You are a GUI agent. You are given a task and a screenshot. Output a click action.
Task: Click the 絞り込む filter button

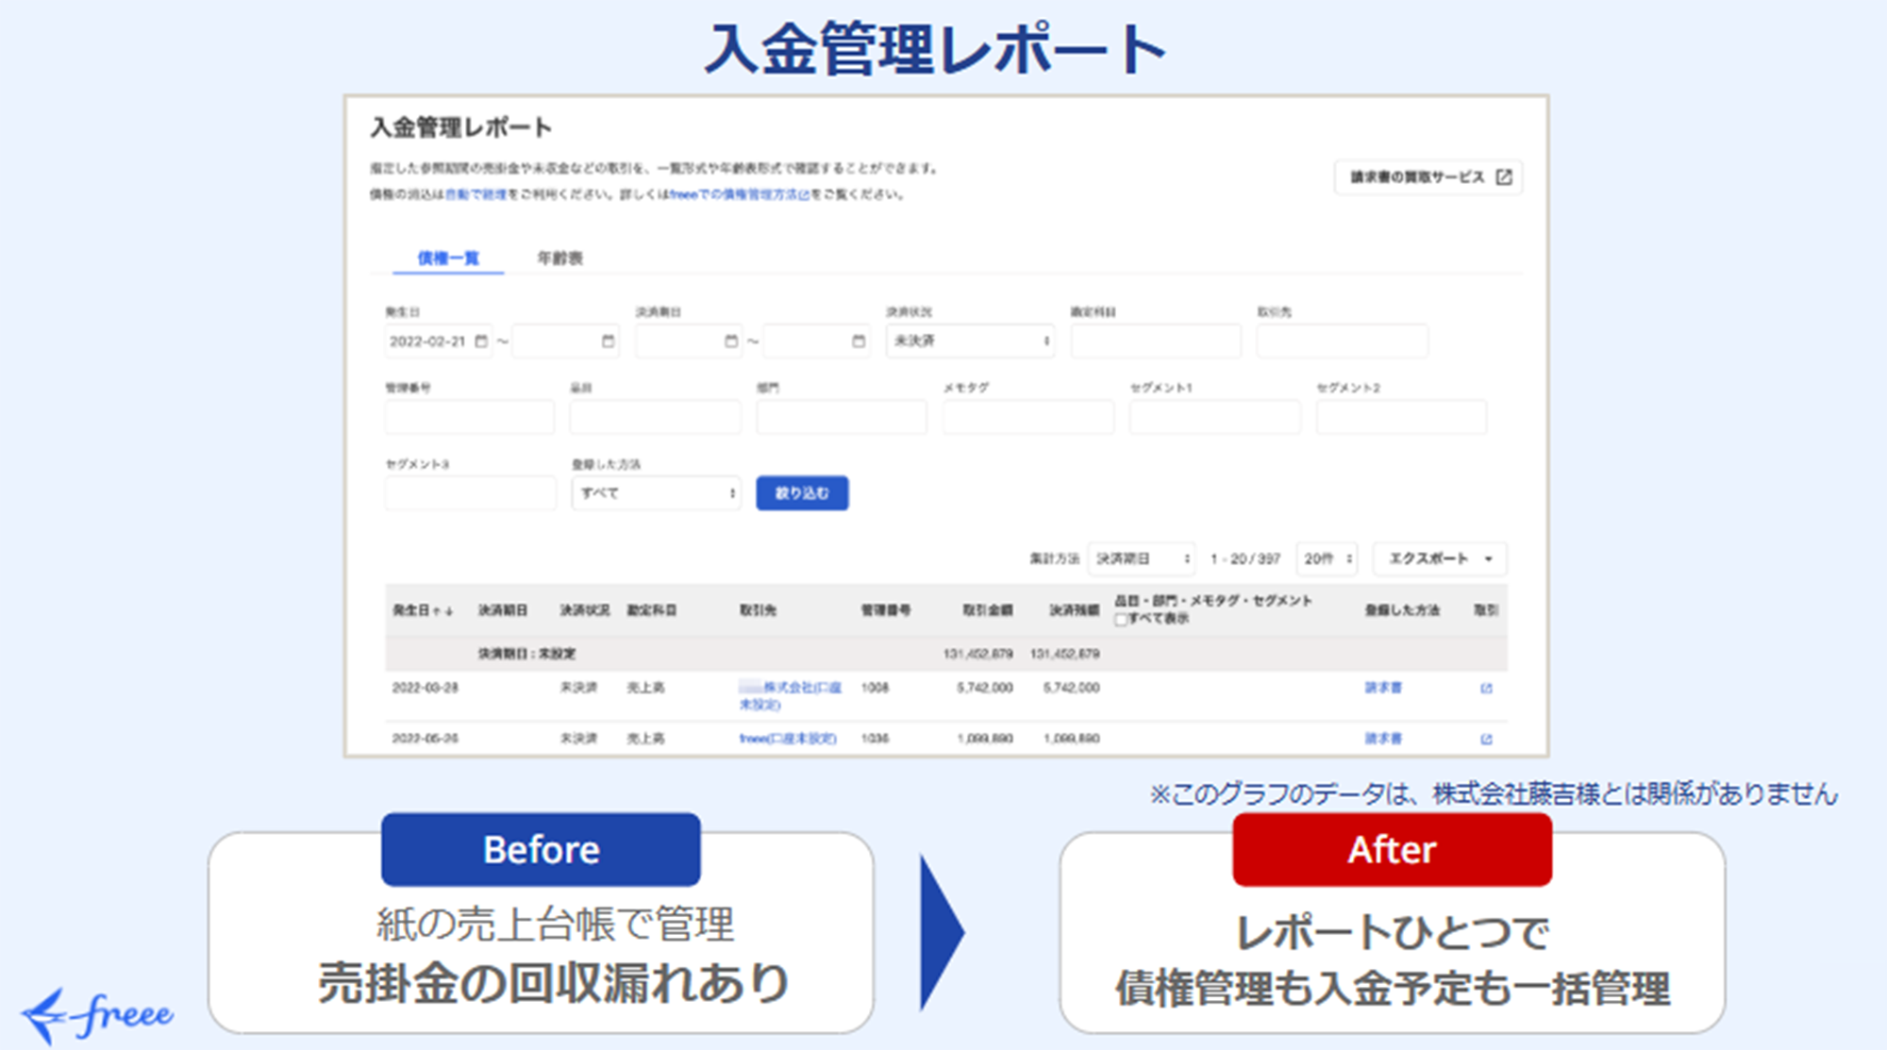click(802, 493)
